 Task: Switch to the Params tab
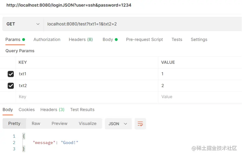[x=15, y=40]
